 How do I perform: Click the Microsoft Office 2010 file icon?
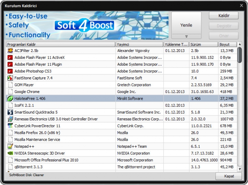(10, 160)
